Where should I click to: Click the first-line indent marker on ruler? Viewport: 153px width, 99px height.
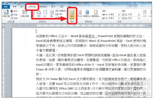(x=36, y=25)
